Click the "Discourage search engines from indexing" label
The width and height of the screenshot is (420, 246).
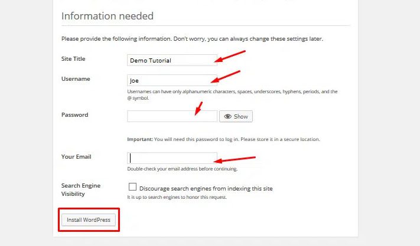pos(206,189)
